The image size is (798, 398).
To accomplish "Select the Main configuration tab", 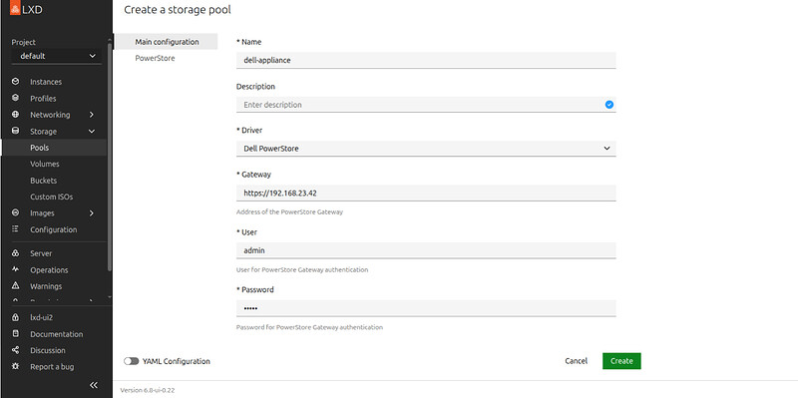I will [167, 42].
